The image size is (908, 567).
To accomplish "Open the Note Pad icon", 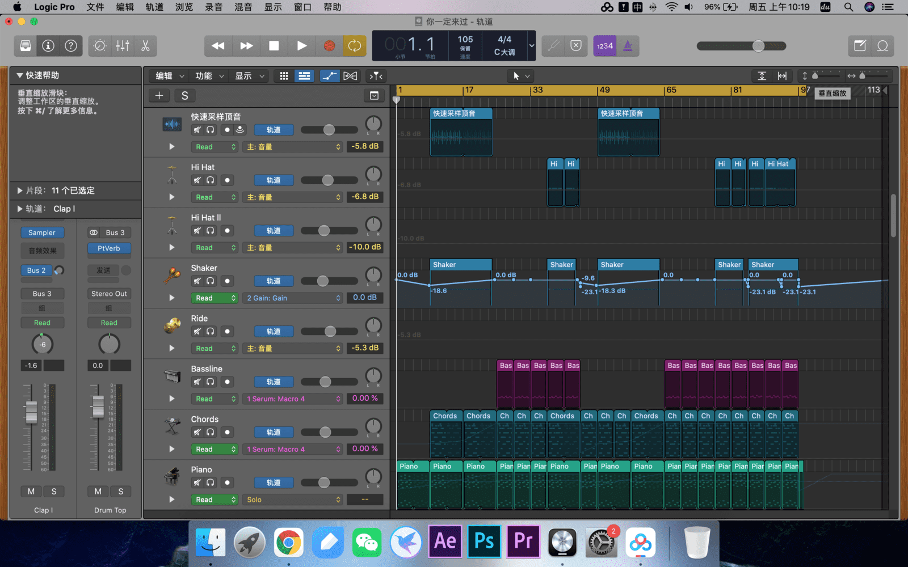I will point(860,46).
